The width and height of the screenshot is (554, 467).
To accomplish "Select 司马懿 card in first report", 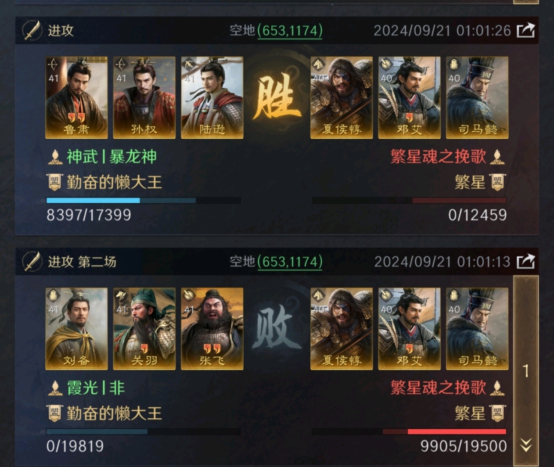I will click(477, 97).
